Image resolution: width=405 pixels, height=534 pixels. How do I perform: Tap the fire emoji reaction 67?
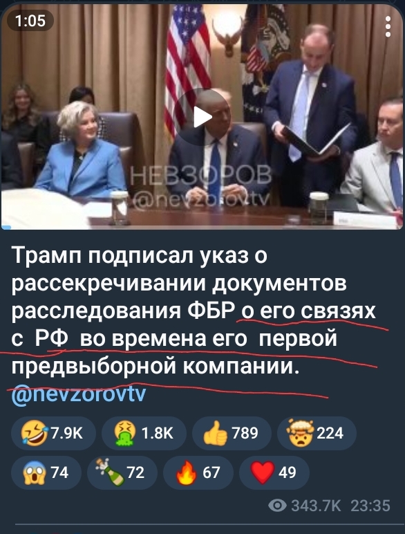pyautogui.click(x=198, y=472)
